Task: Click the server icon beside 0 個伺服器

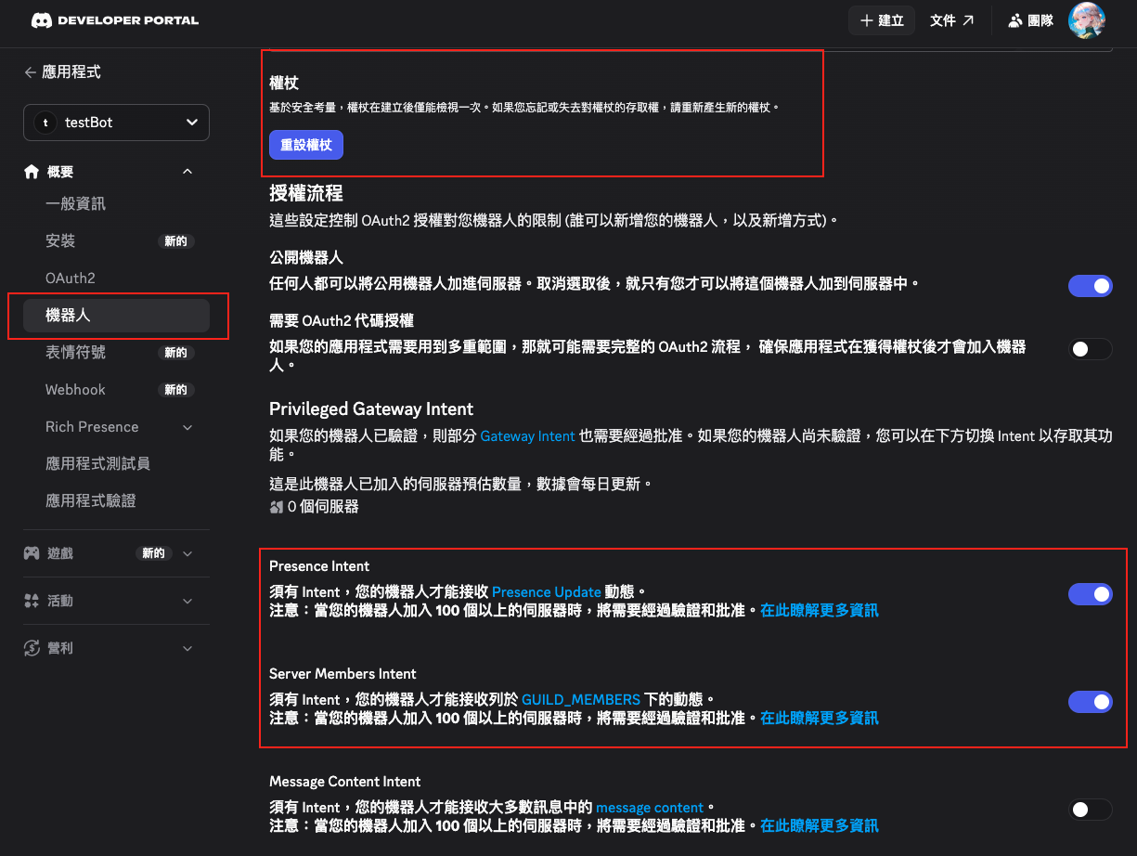Action: pos(277,507)
